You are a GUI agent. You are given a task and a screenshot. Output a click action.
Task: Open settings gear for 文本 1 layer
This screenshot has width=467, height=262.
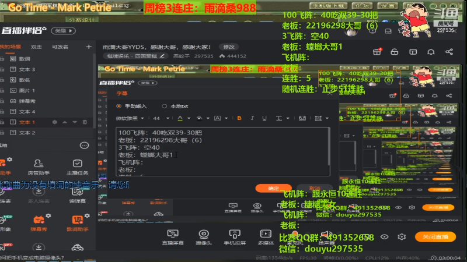[x=54, y=122]
